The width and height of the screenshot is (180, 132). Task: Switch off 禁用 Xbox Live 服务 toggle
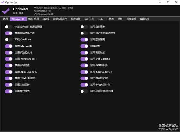click(x=9, y=72)
